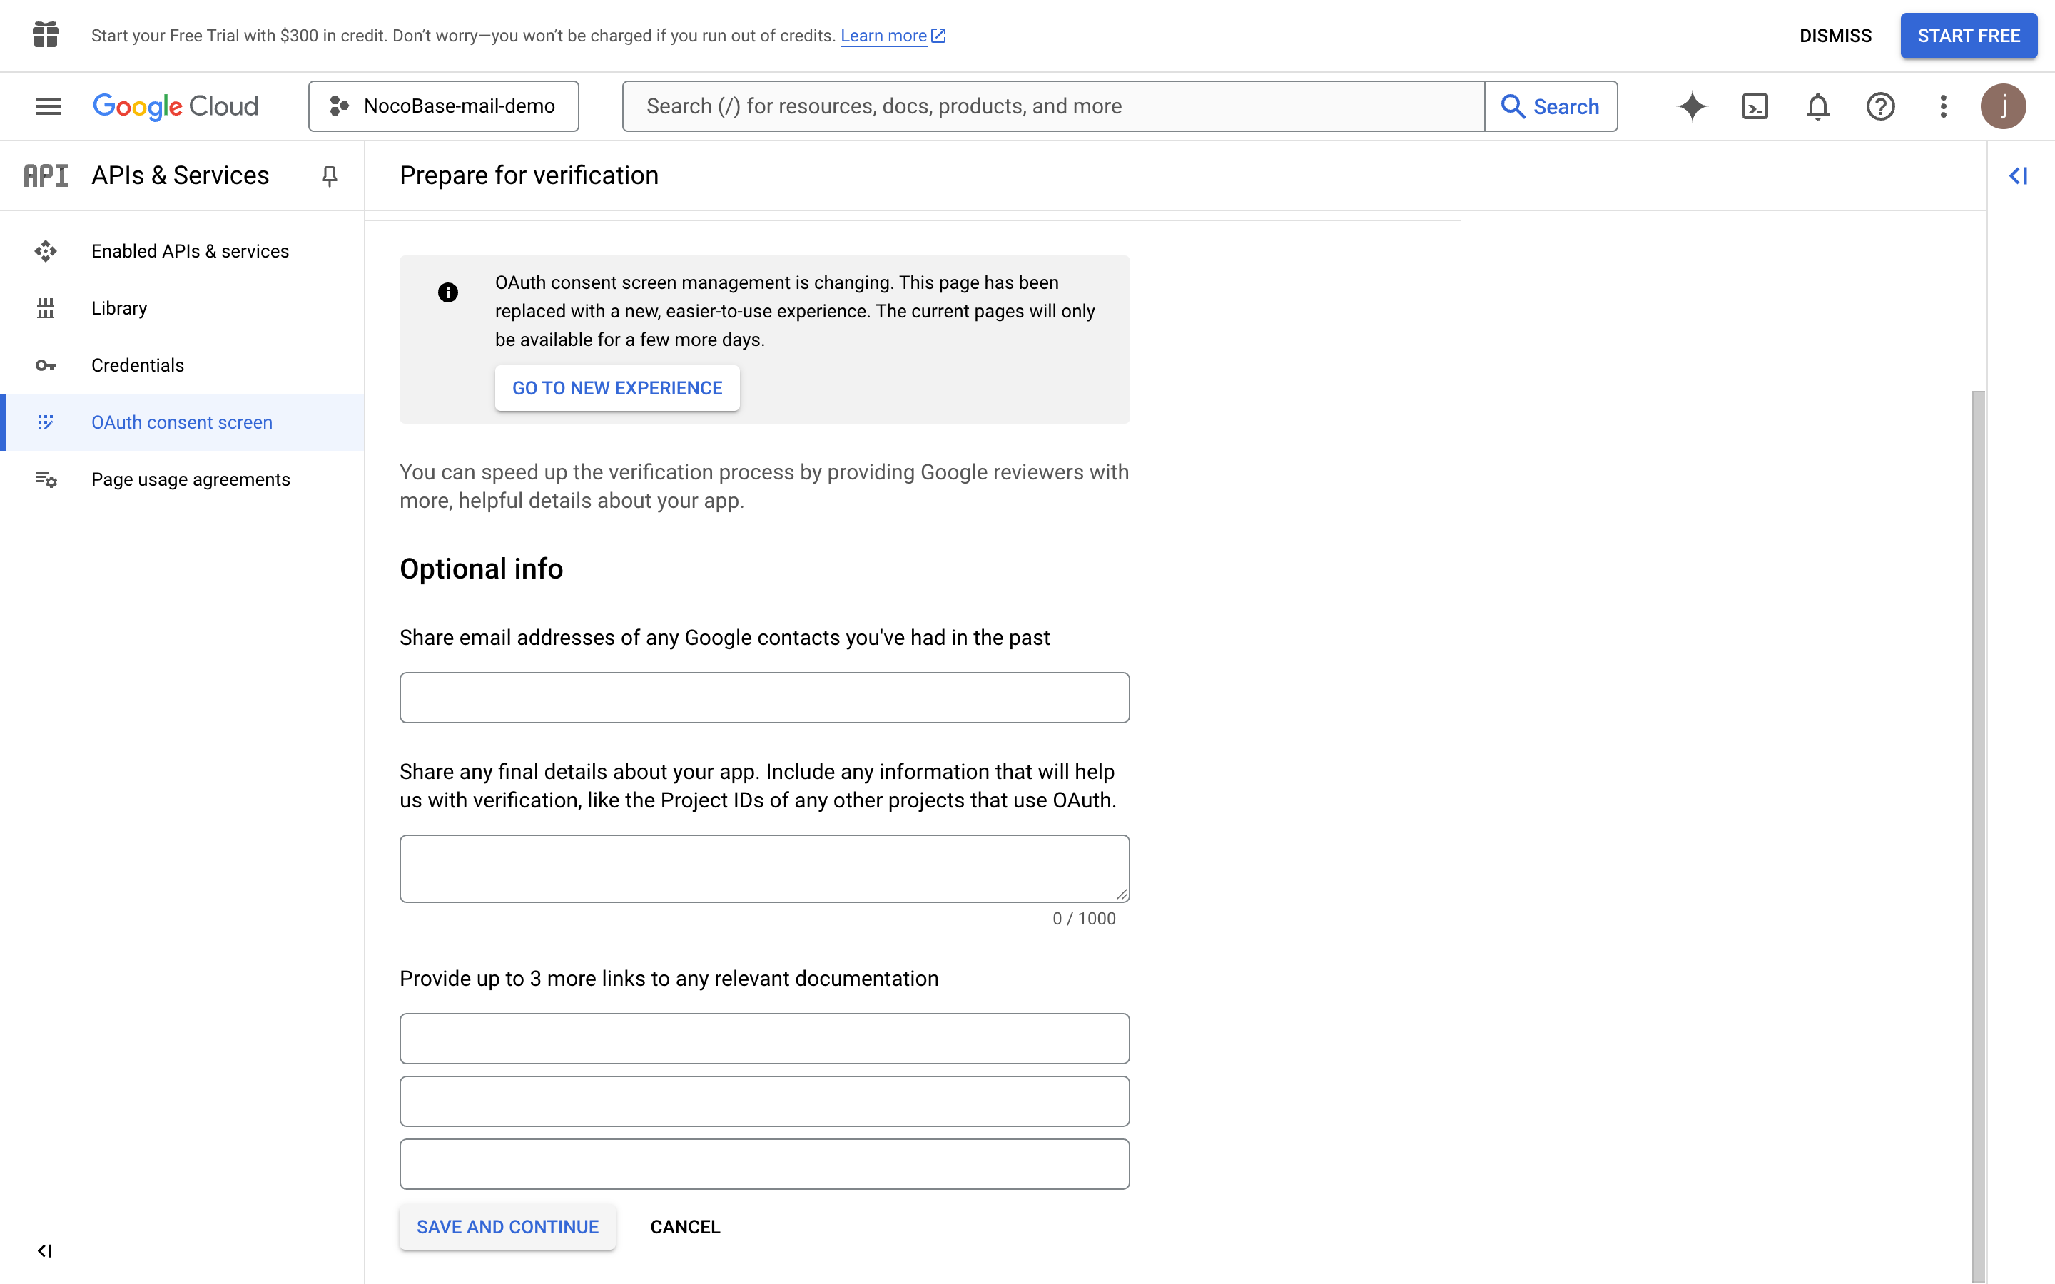Pin the APIs & Services product

pyautogui.click(x=330, y=175)
